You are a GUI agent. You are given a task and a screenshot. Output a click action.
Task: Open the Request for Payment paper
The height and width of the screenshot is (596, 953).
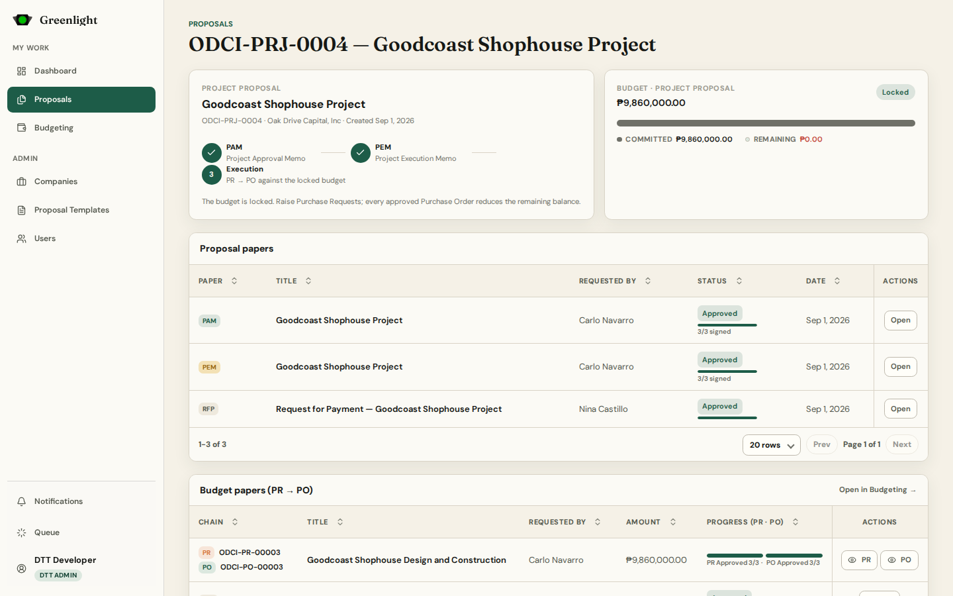(x=900, y=409)
